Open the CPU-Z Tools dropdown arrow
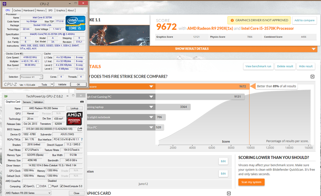This screenshot has height=196, width=321. (52, 84)
